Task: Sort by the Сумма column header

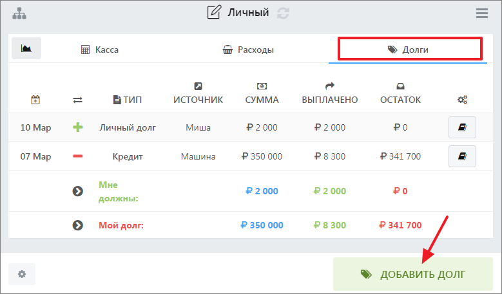Action: (262, 100)
